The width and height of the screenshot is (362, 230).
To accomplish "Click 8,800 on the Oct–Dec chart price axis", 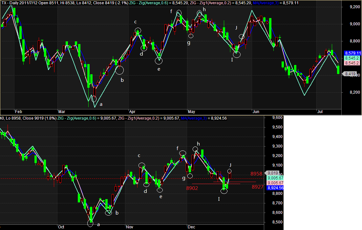I will (278, 194).
